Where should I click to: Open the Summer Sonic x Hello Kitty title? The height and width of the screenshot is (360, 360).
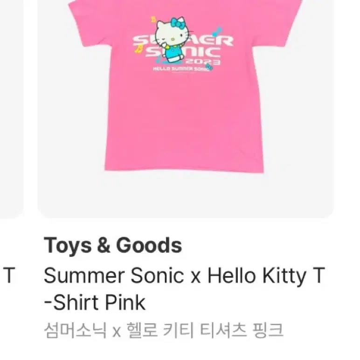click(184, 288)
